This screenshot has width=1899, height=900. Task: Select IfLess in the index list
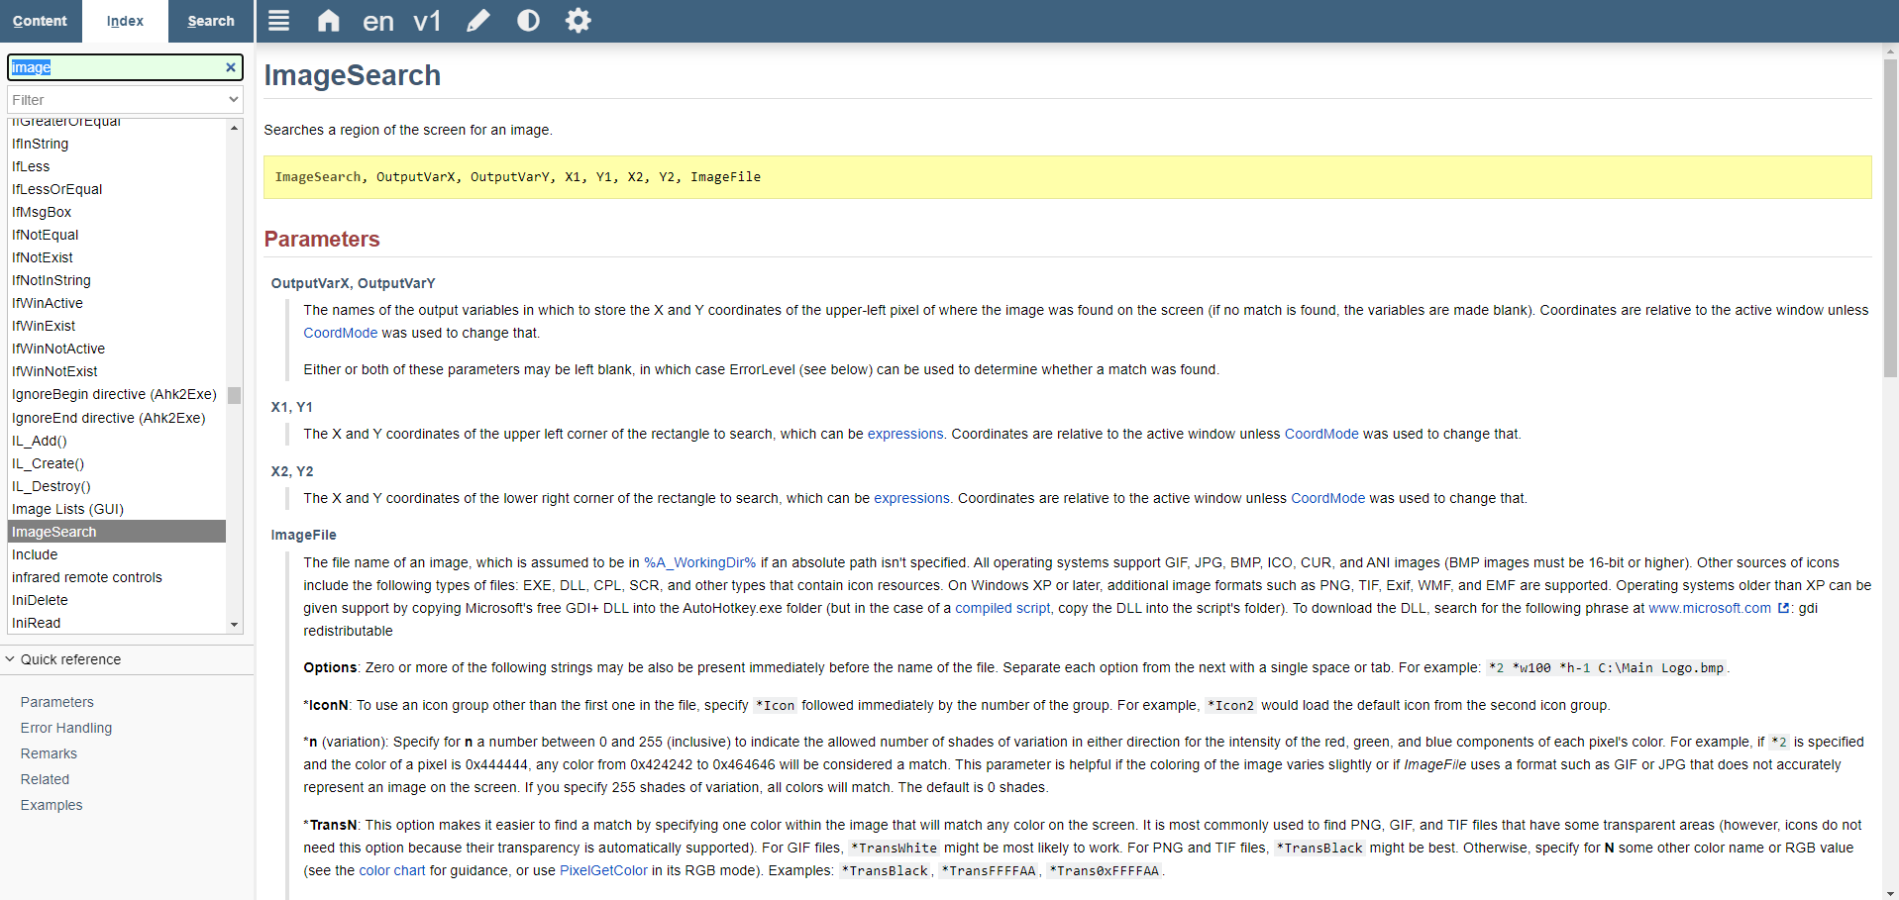(x=117, y=166)
